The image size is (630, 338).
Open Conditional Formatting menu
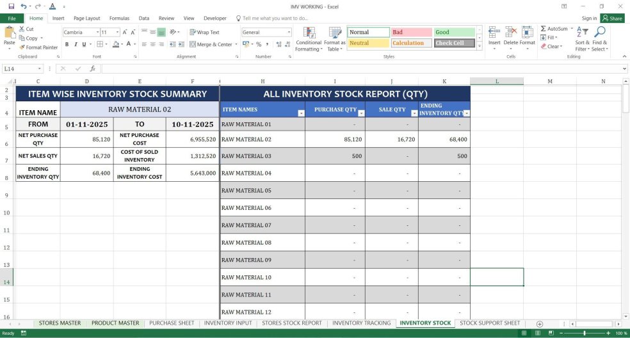(309, 39)
